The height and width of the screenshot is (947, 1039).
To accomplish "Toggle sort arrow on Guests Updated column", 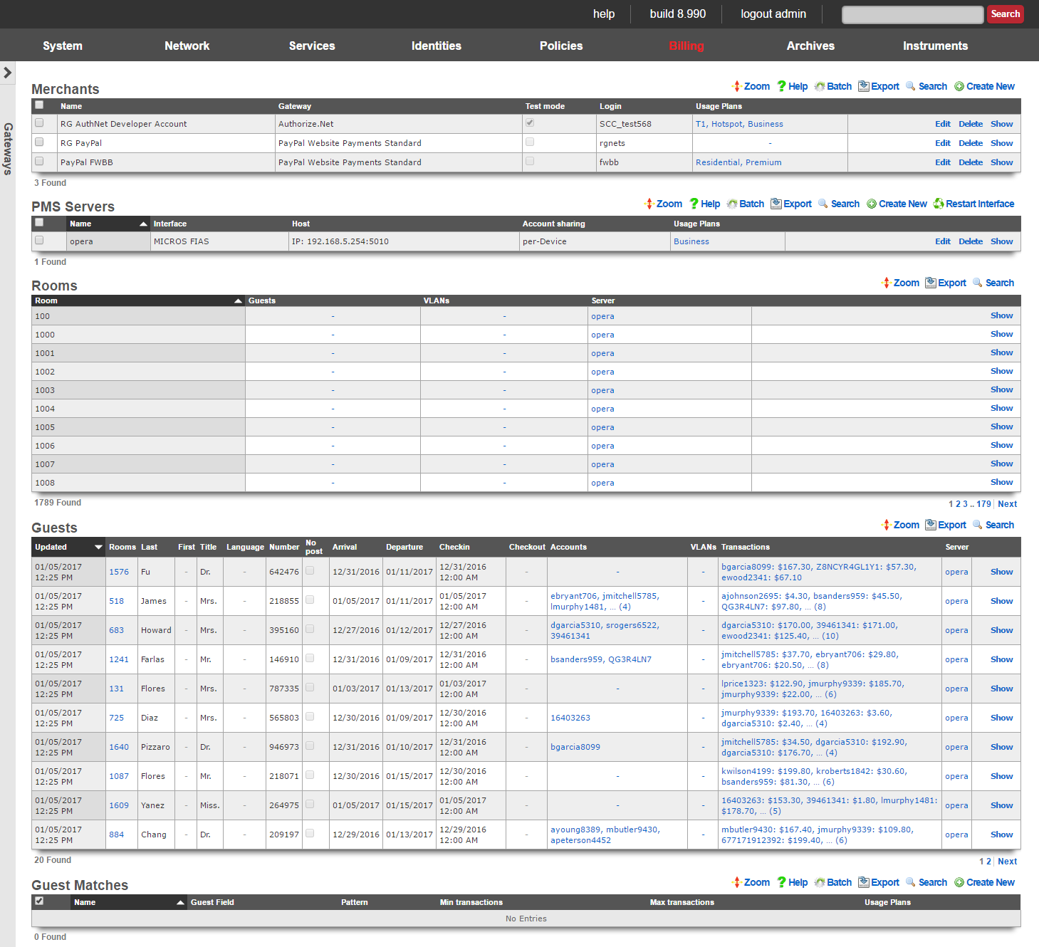I will pyautogui.click(x=98, y=547).
